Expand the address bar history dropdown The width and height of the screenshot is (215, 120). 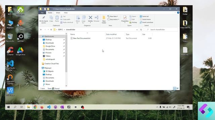click(137, 30)
